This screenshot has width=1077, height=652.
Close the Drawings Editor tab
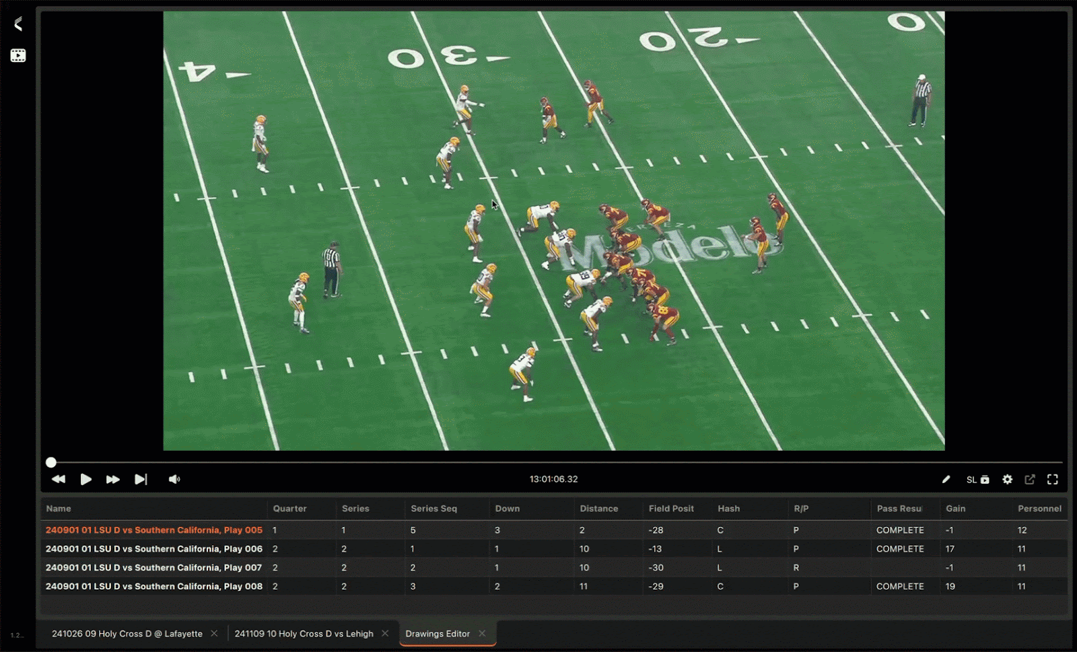[x=482, y=633]
